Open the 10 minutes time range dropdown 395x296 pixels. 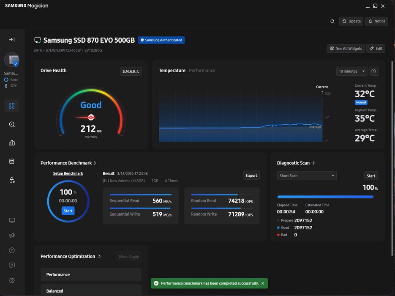351,71
